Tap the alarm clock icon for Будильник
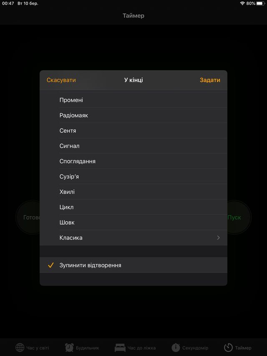267x356 pixels. 69,347
